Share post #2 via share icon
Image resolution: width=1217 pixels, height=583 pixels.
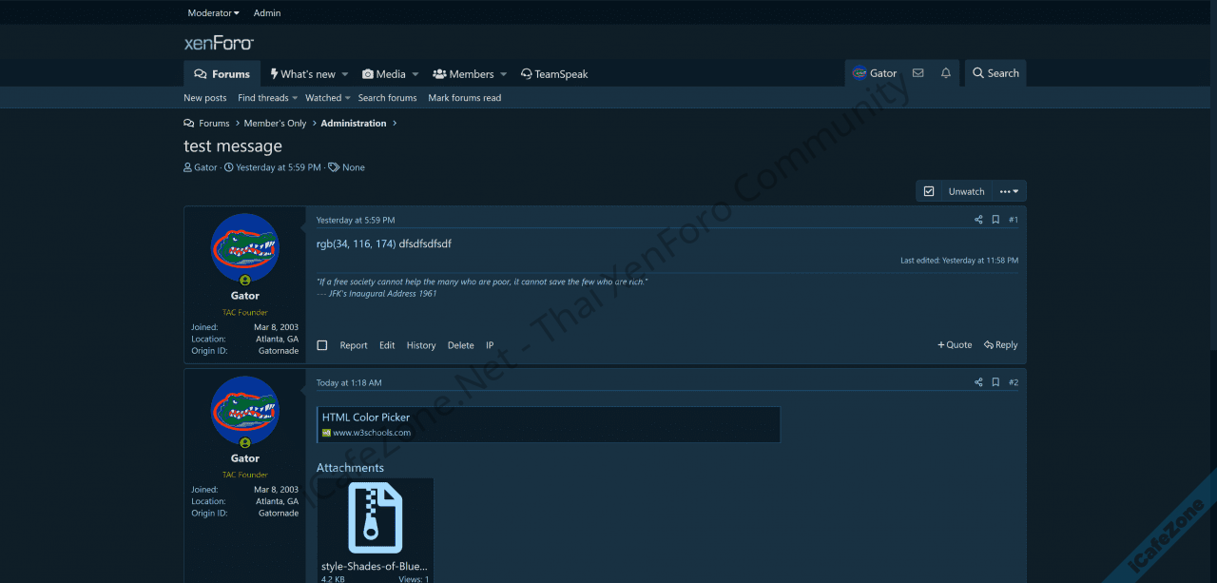pyautogui.click(x=978, y=382)
